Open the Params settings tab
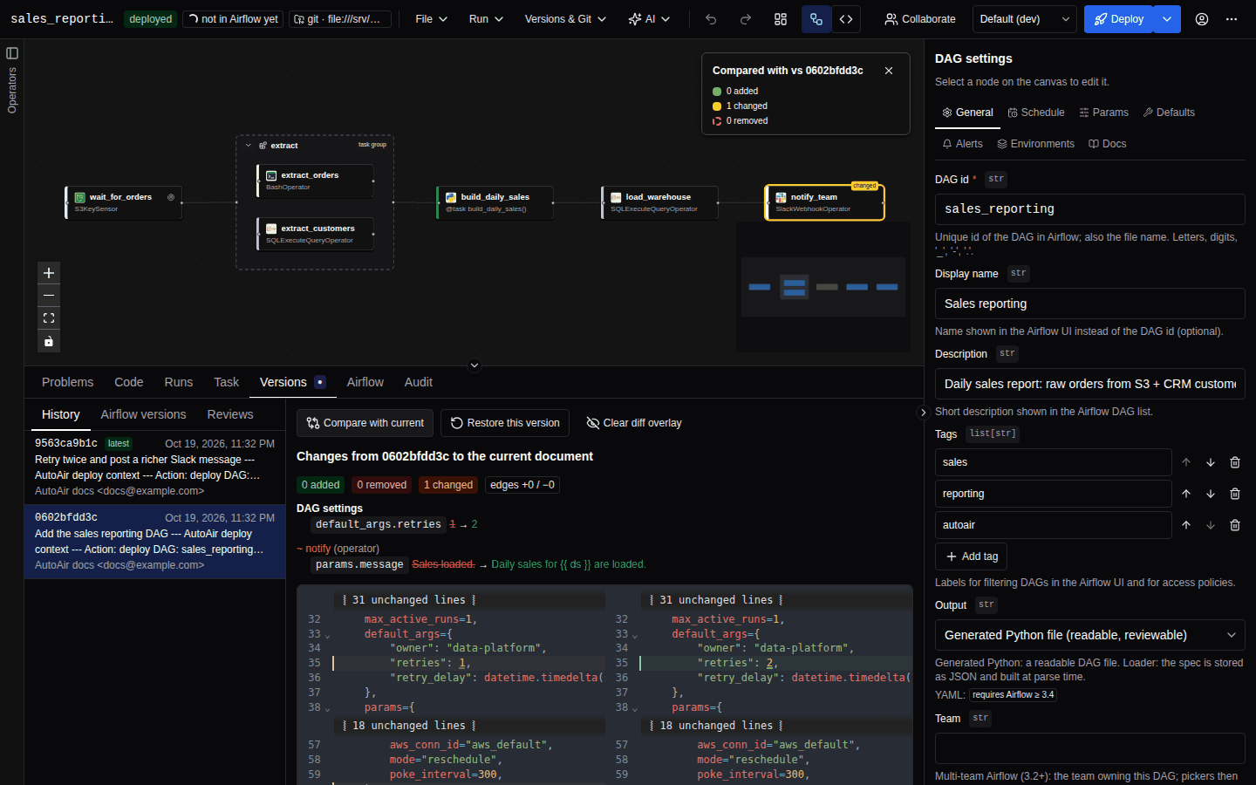 pyautogui.click(x=1103, y=113)
